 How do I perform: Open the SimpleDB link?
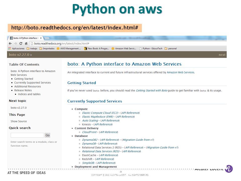pos(88,163)
